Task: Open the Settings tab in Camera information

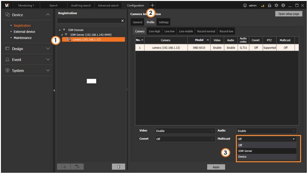Action: pyautogui.click(x=164, y=22)
